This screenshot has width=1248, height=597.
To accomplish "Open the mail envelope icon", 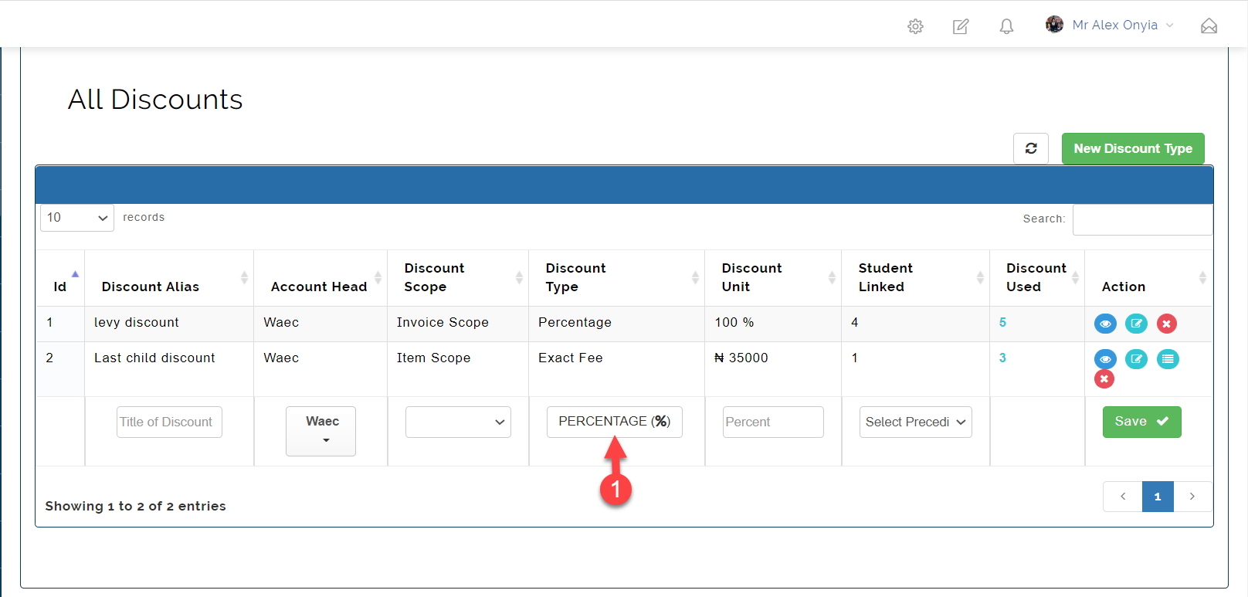I will pos(1209,26).
